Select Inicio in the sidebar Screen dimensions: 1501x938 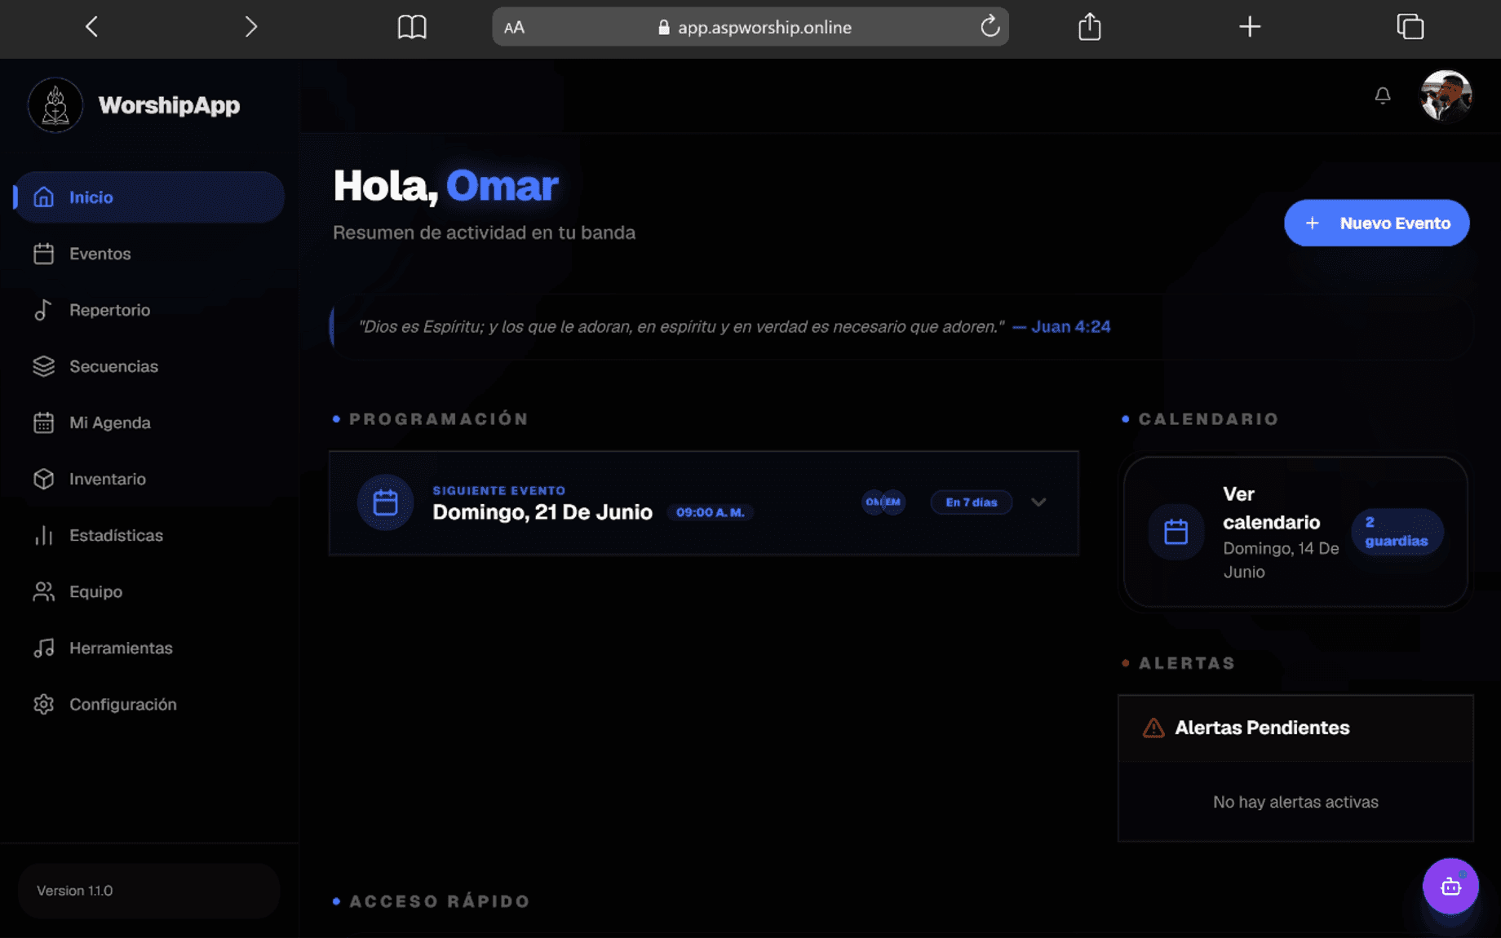(149, 197)
